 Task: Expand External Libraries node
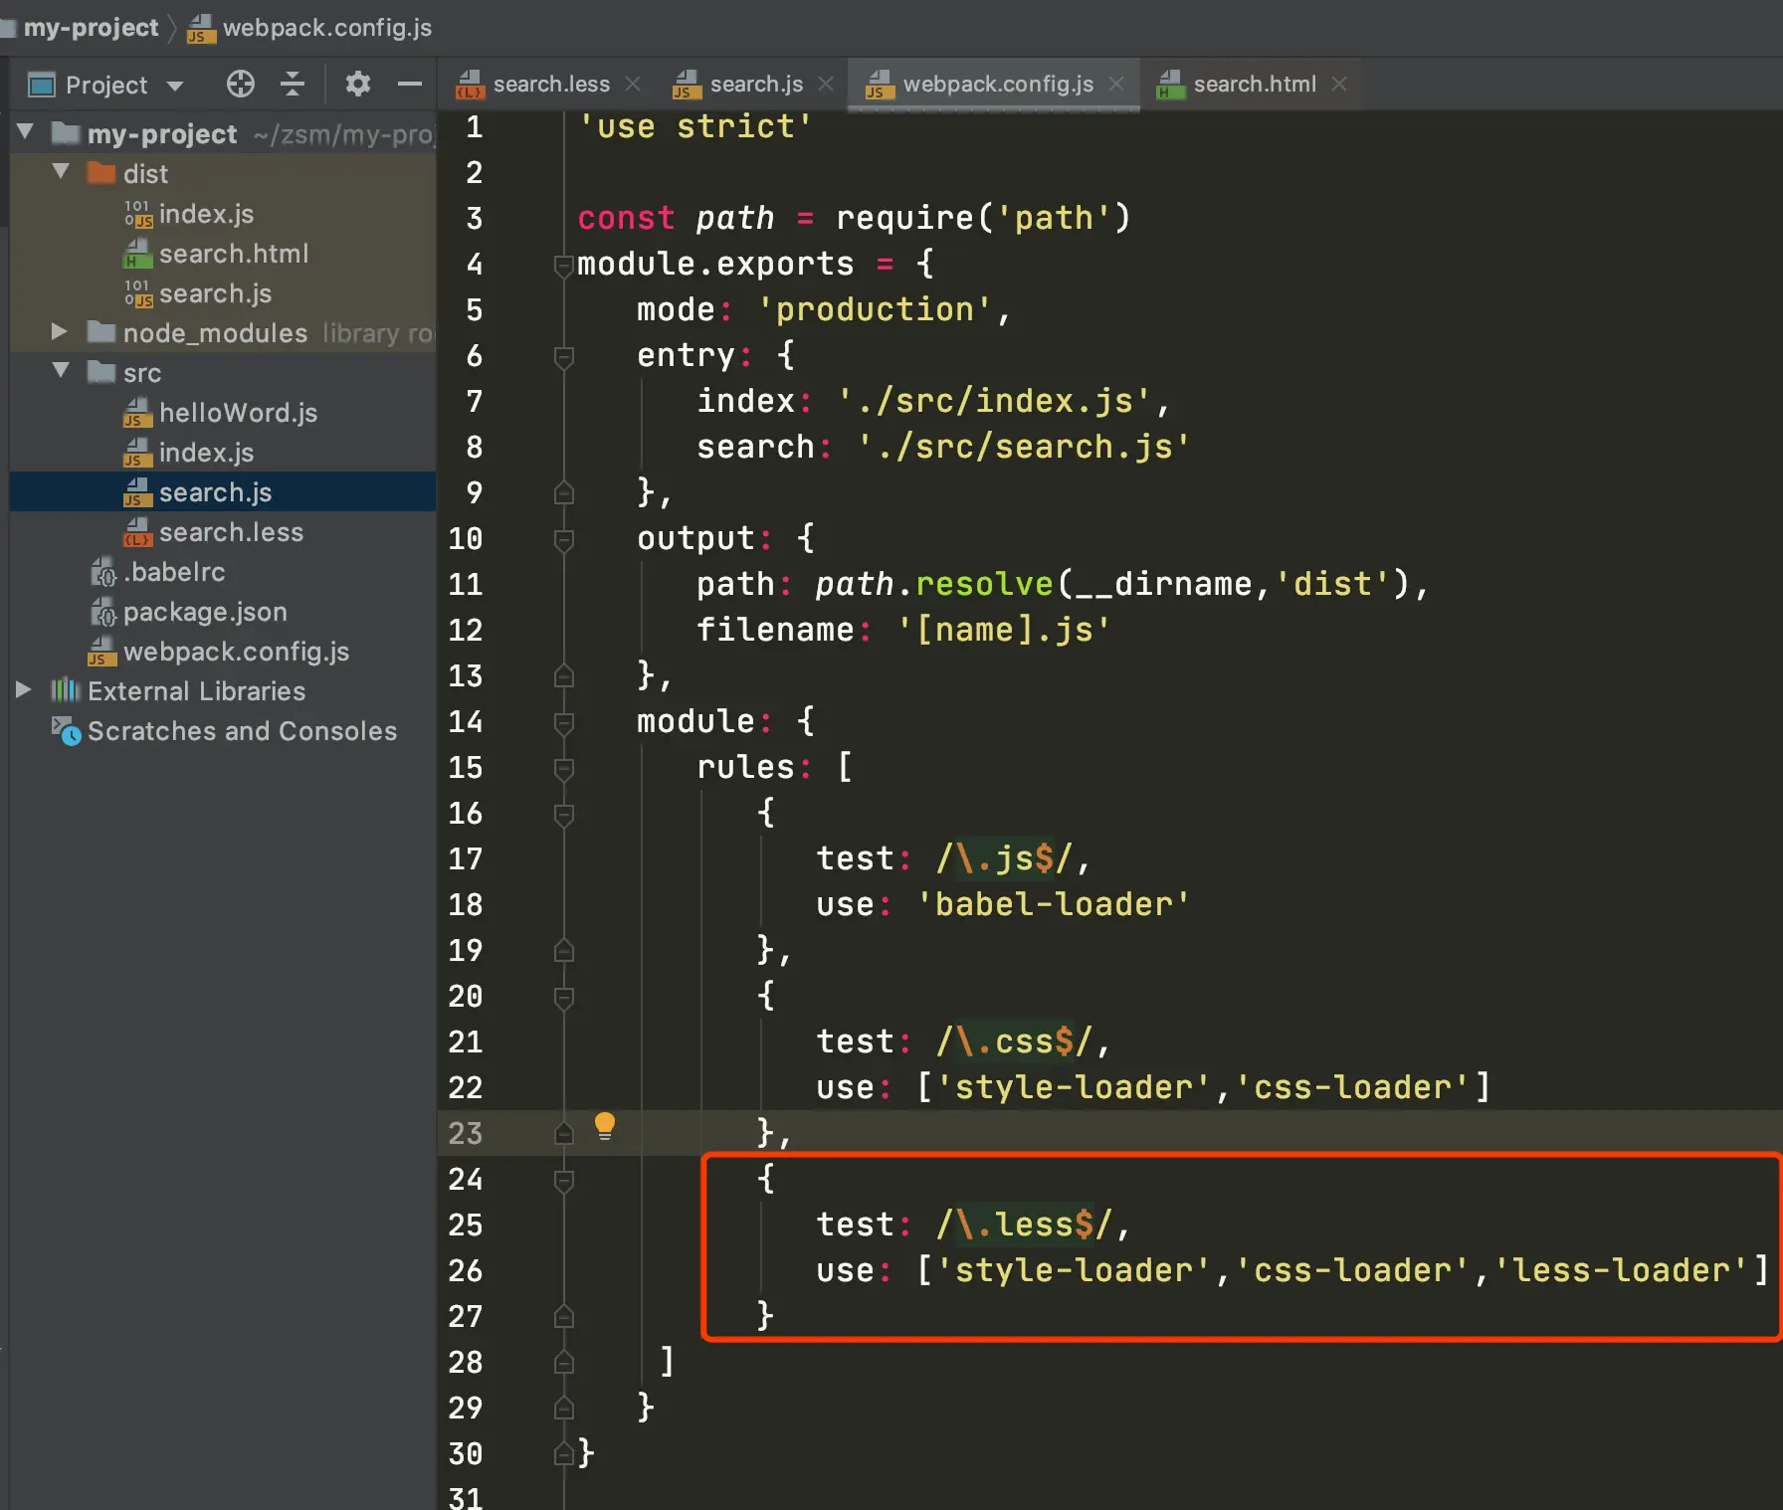24,690
